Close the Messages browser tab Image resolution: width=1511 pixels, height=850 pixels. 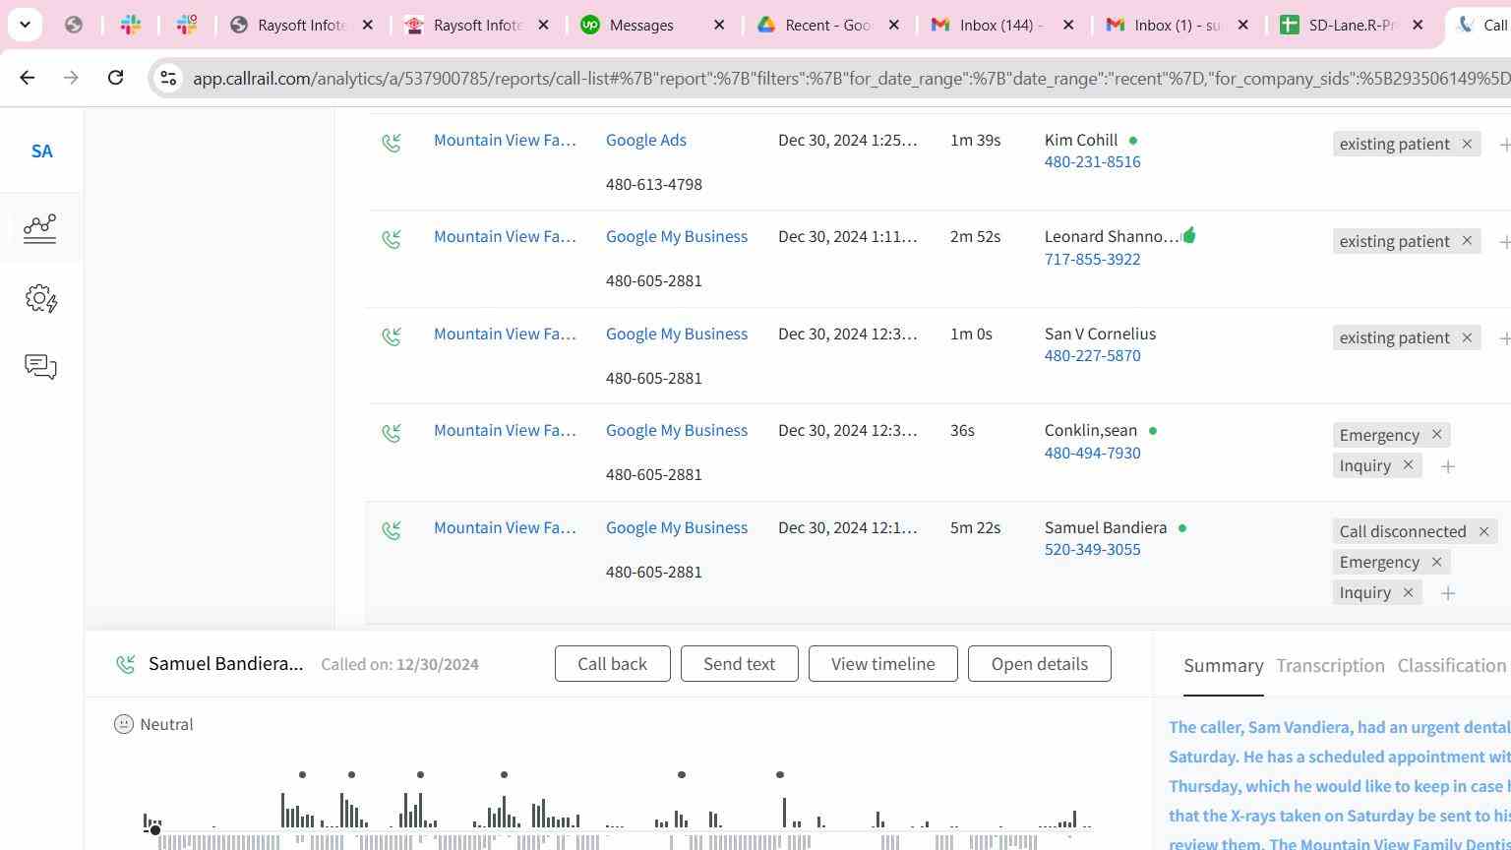[x=719, y=25]
